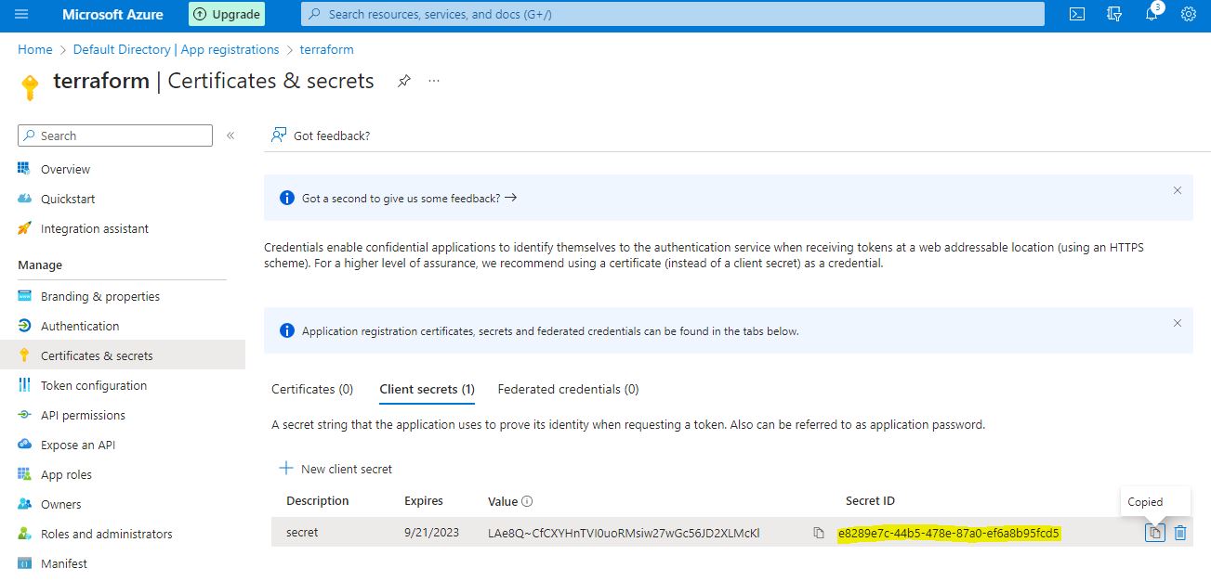Copy the Secret ID to clipboard

(1154, 533)
